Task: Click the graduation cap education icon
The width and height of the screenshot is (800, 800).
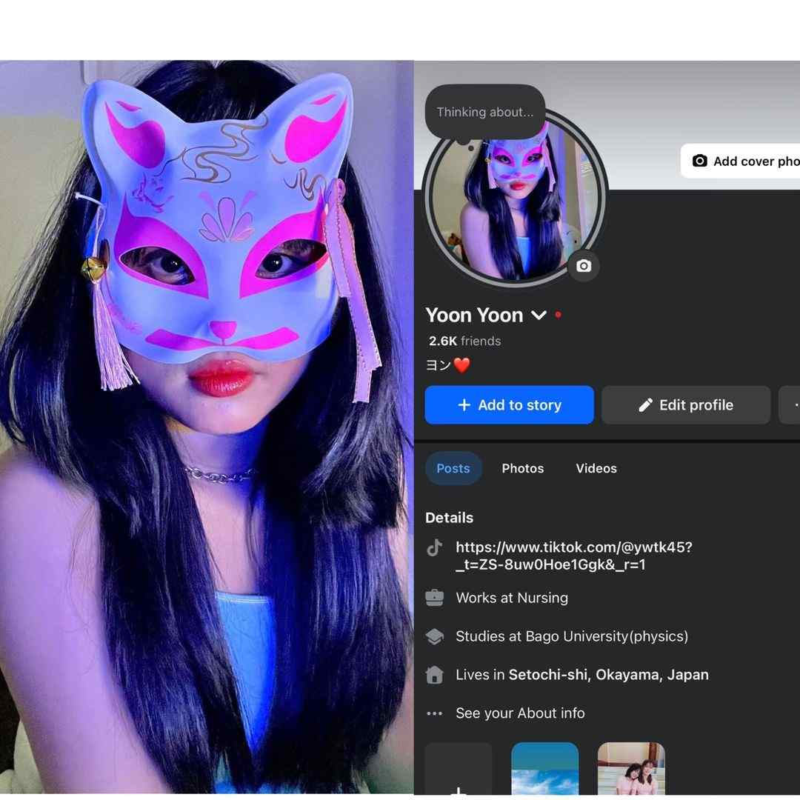Action: (434, 636)
